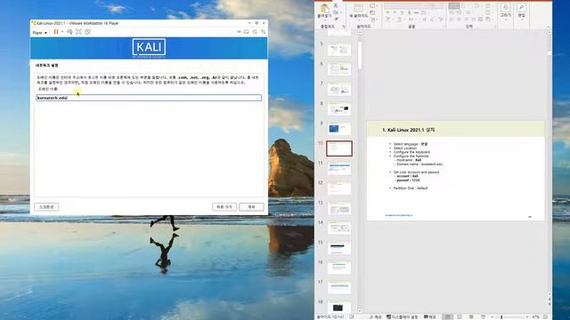This screenshot has width=570, height=320.
Task: Click the Format Painter icon in PowerPoint
Action: [x=336, y=19]
